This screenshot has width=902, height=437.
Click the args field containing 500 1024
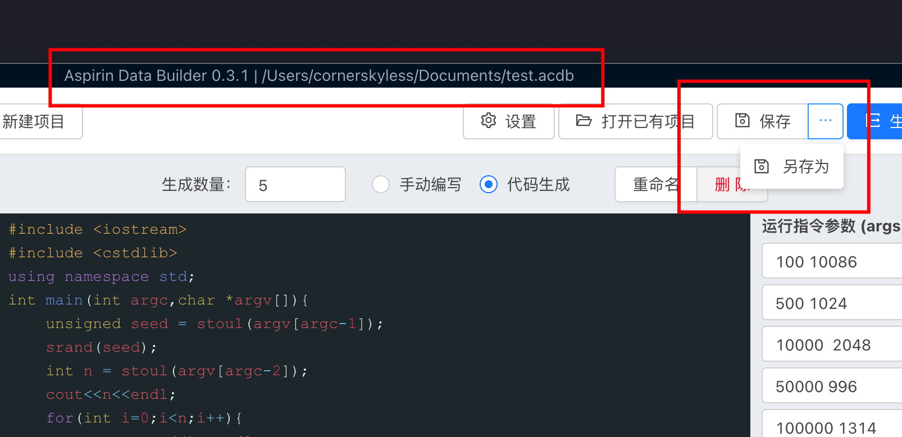(x=832, y=303)
